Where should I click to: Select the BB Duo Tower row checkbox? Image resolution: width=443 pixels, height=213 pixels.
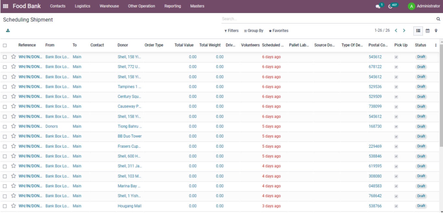point(5,136)
